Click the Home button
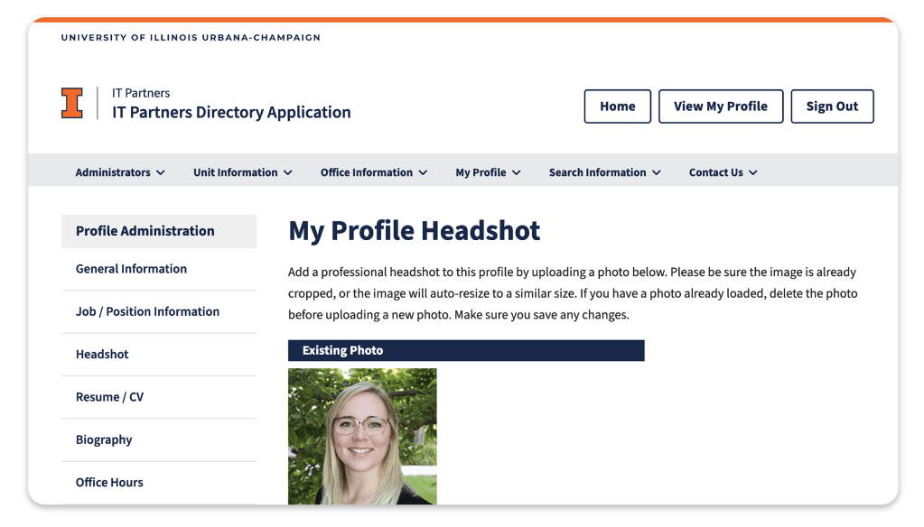 tap(617, 106)
